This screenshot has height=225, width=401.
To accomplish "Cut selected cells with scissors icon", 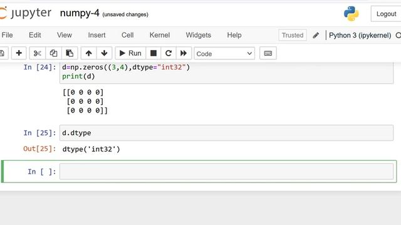I will [38, 53].
